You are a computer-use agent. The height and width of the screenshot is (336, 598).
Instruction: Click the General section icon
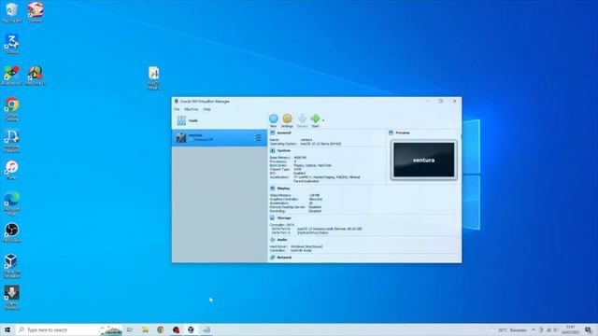[x=272, y=133]
